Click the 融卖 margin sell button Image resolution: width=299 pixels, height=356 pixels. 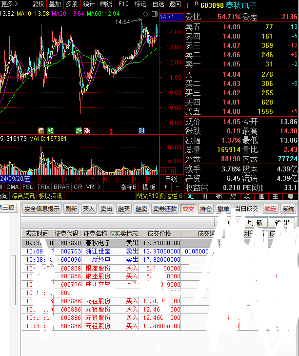(x=141, y=209)
